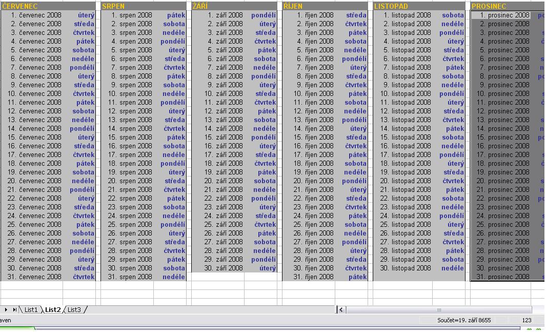
Task: Click the cell '16. říjen 2008'
Action: (x=309, y=146)
